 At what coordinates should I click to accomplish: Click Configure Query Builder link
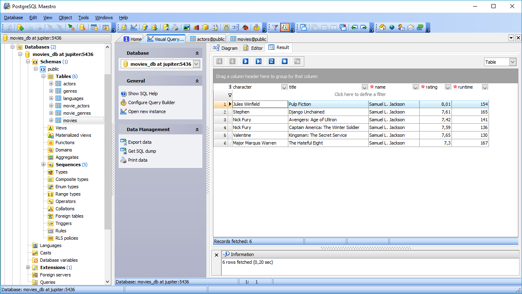pyautogui.click(x=151, y=102)
